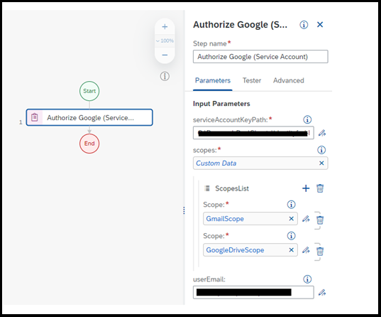Click the ScopesList list icon
Viewport: 381px width, 317px height.
click(x=207, y=188)
